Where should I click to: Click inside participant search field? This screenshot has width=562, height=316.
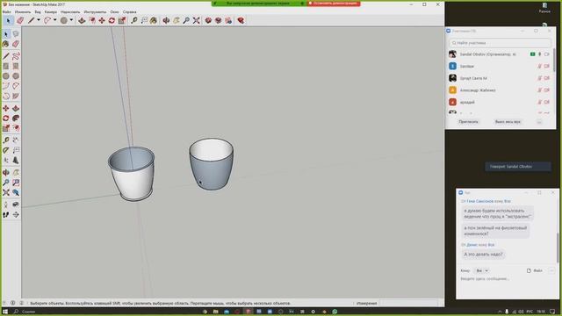coord(500,43)
